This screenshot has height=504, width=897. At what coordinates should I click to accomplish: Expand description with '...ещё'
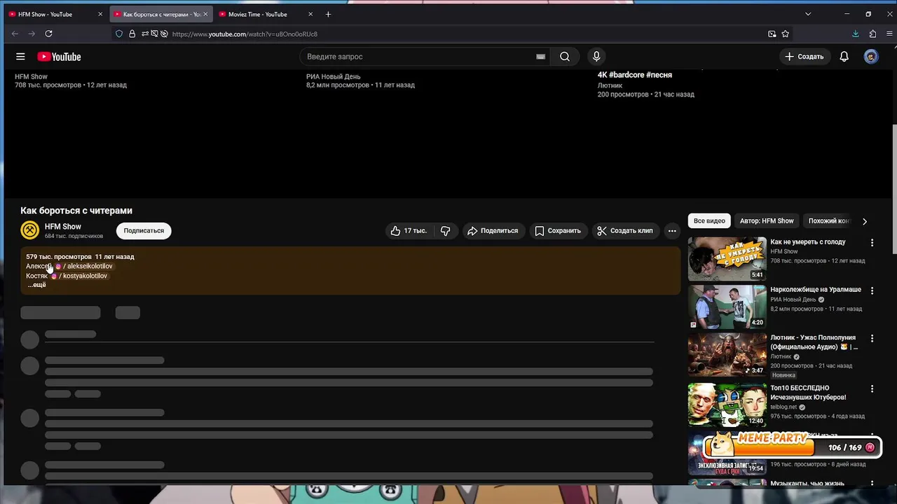(x=36, y=285)
